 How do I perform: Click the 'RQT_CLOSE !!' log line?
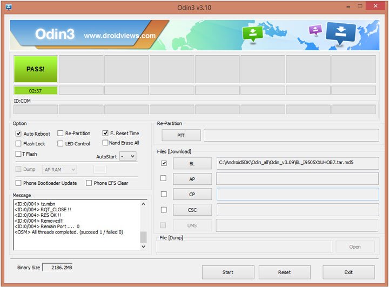tap(43, 210)
